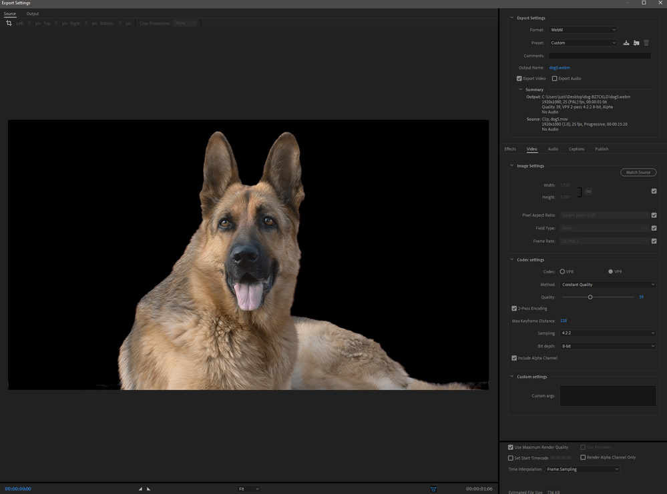Click the Set In Point marker icon
Viewport: 667px width, 494px height.
(140, 488)
